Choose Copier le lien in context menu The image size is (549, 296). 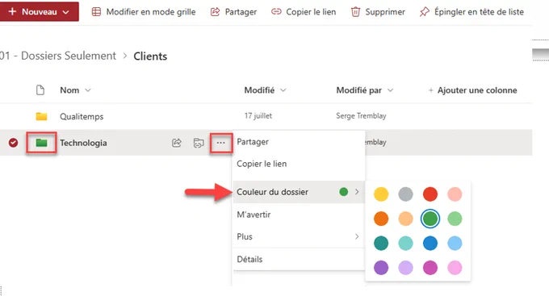[x=299, y=164]
